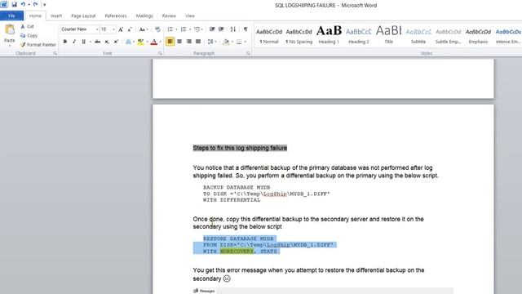Align the paragraph to the right
The width and height of the screenshot is (522, 294).
188,42
